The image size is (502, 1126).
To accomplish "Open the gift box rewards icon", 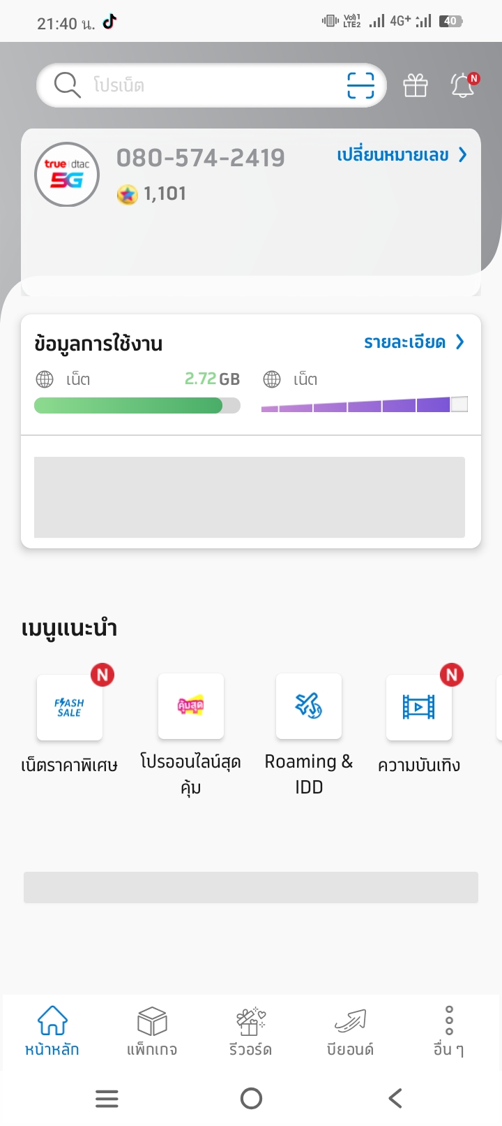I will (x=416, y=85).
